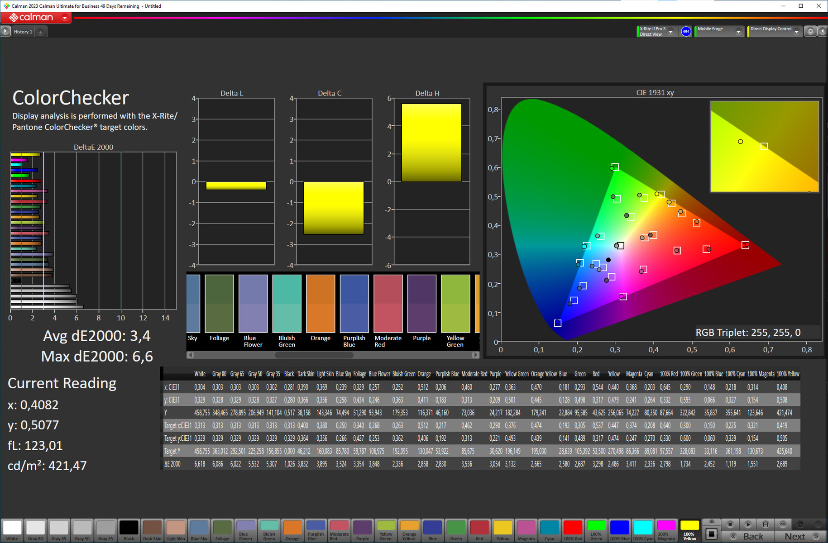The width and height of the screenshot is (828, 543).
Task: Click the infinity continuous-read icon
Action: click(x=783, y=524)
